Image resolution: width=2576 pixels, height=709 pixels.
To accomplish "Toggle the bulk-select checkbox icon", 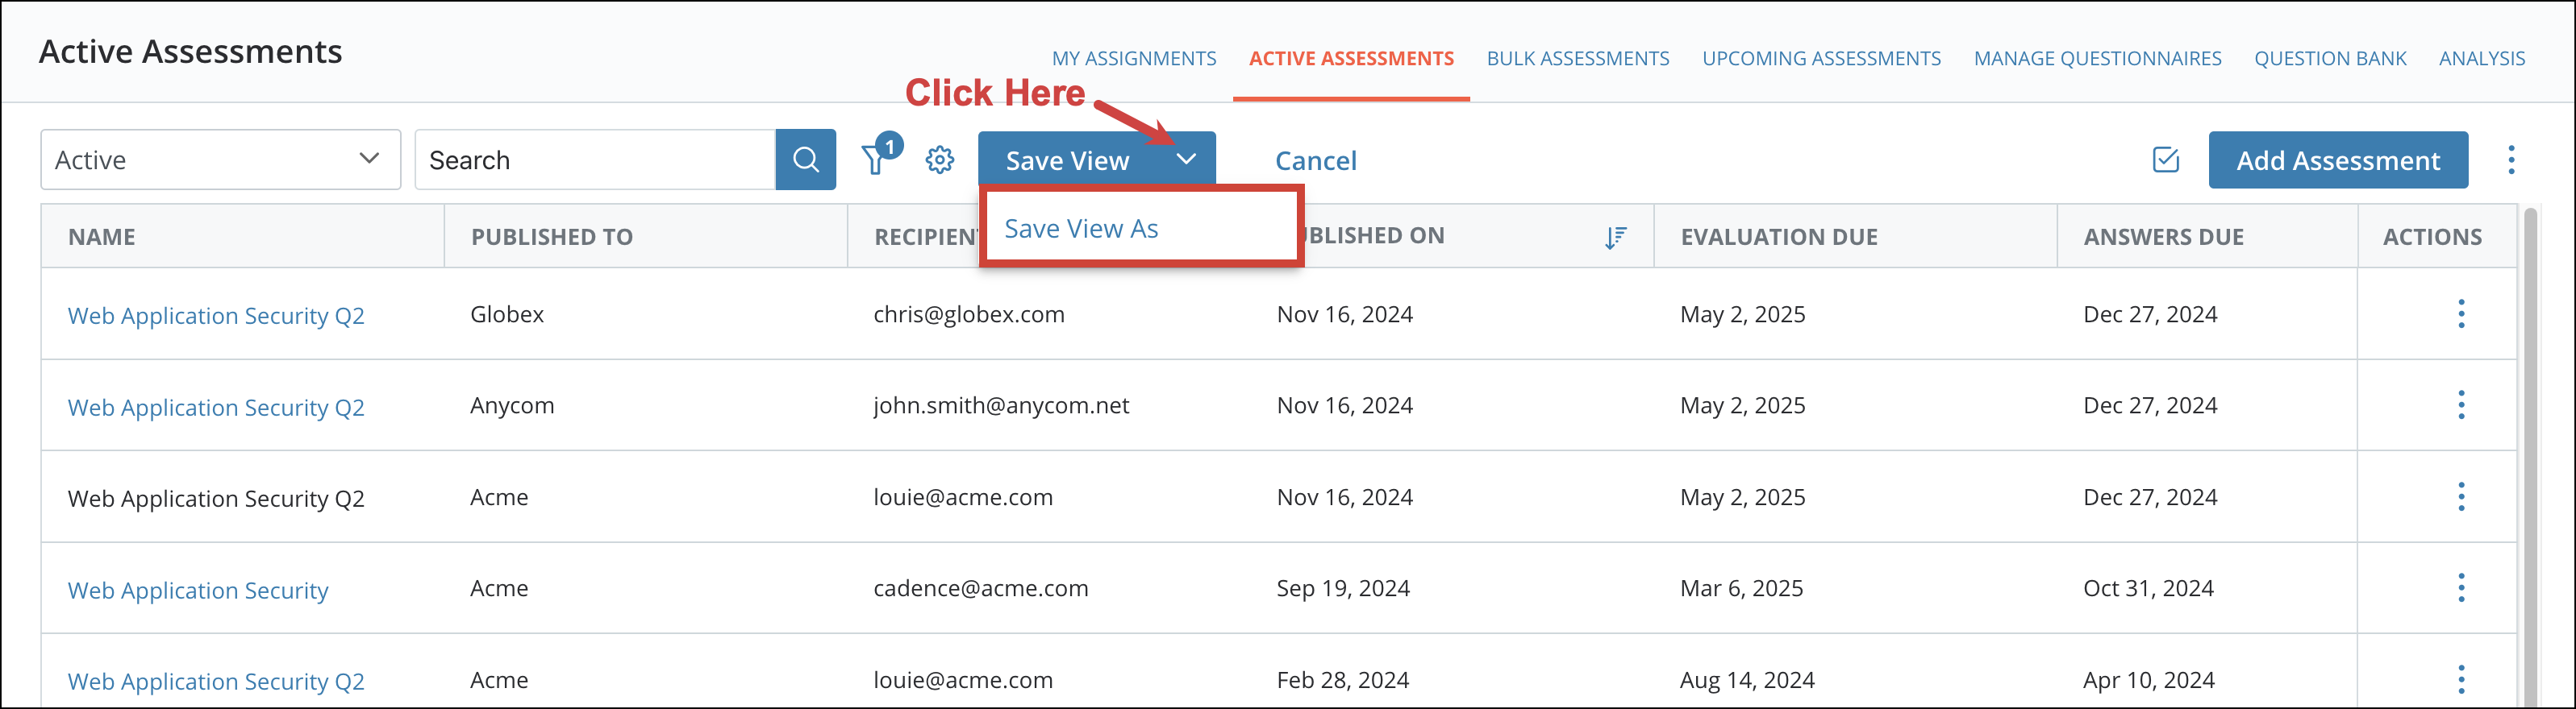I will pyautogui.click(x=2165, y=160).
